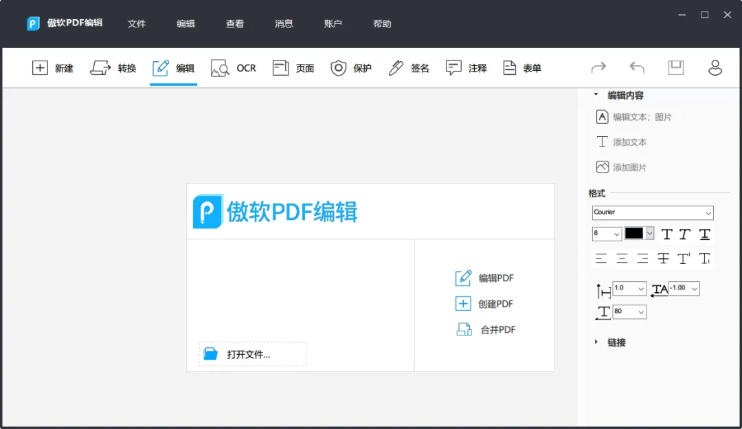Click the 添加文本 'T' icon
742x429 pixels.
tap(602, 142)
